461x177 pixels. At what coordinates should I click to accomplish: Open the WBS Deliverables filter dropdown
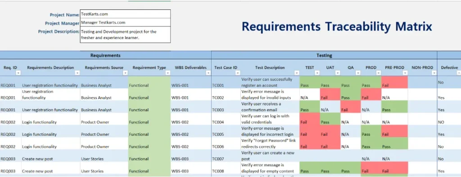point(208,73)
